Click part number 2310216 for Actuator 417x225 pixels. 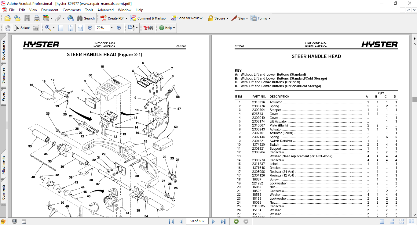pos(258,102)
